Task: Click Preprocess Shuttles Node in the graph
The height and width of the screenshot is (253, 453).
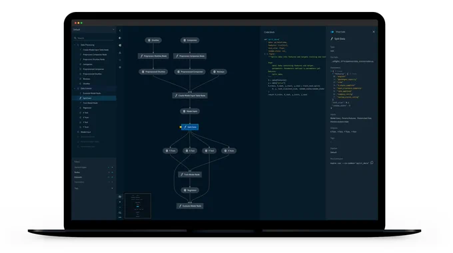Action: point(153,56)
